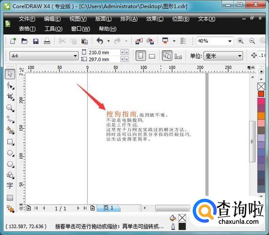Click the Export icon
The height and width of the screenshot is (235, 269).
tap(151, 41)
